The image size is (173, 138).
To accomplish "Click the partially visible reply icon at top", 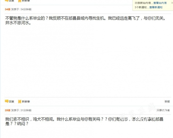I will pyautogui.click(x=7, y=1).
